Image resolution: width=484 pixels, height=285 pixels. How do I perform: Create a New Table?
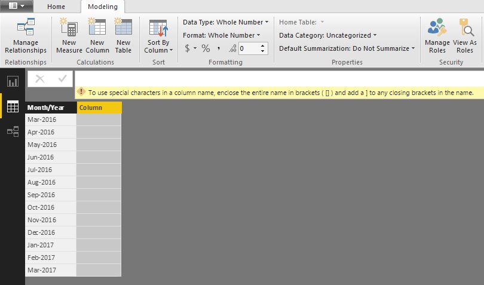pos(123,35)
